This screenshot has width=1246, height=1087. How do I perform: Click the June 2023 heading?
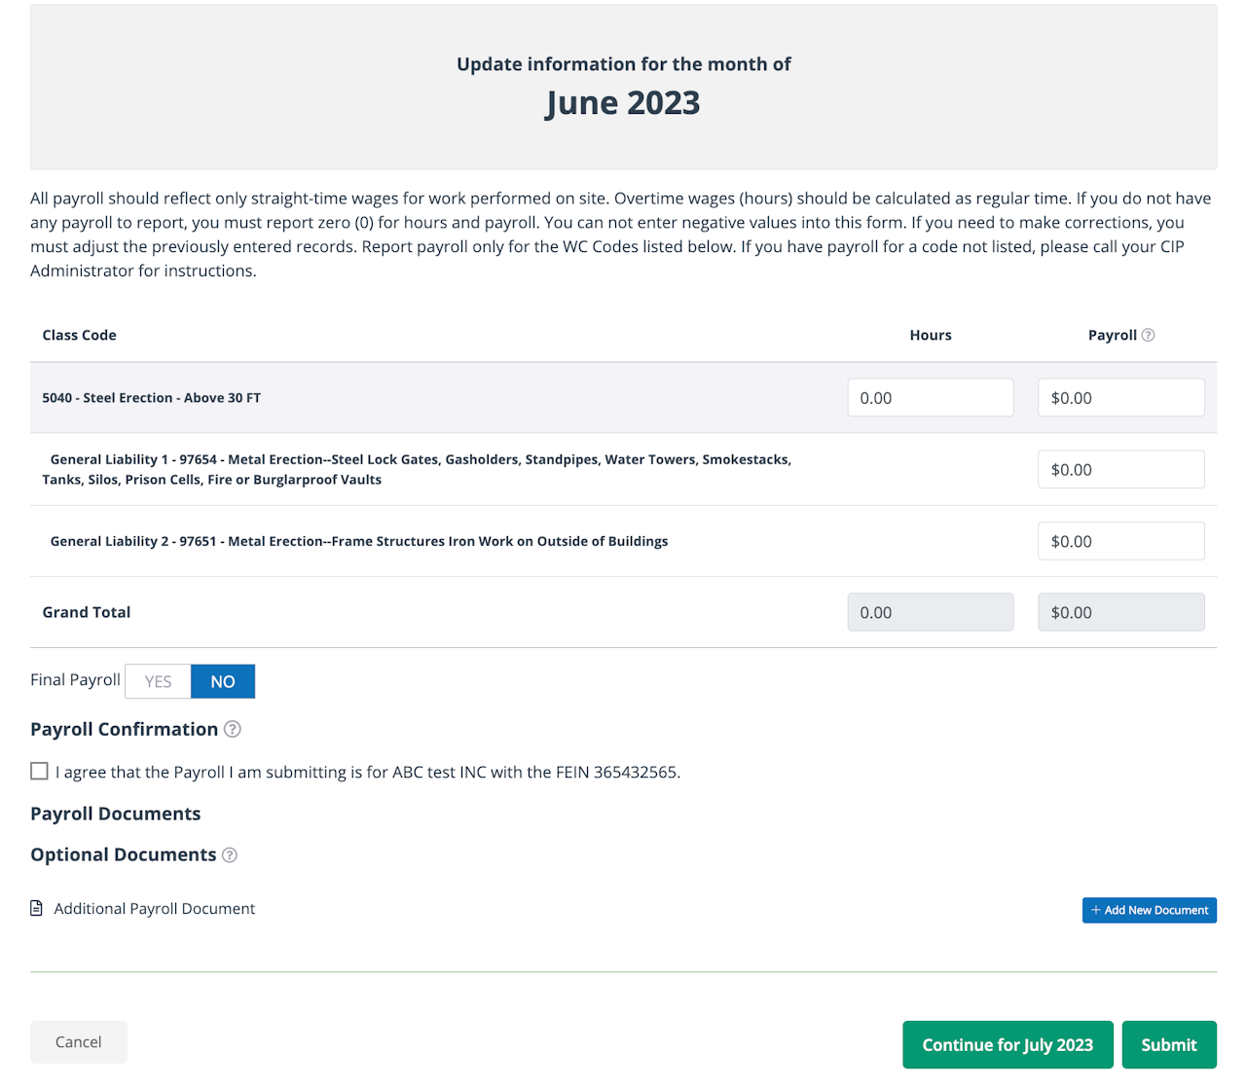tap(623, 103)
